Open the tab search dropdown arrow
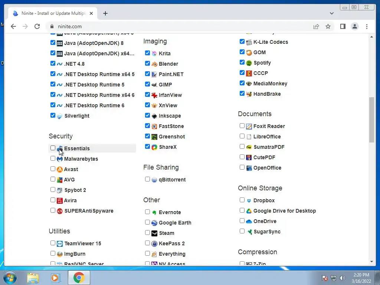Screen dimensions: 380x285 click(x=332, y=13)
